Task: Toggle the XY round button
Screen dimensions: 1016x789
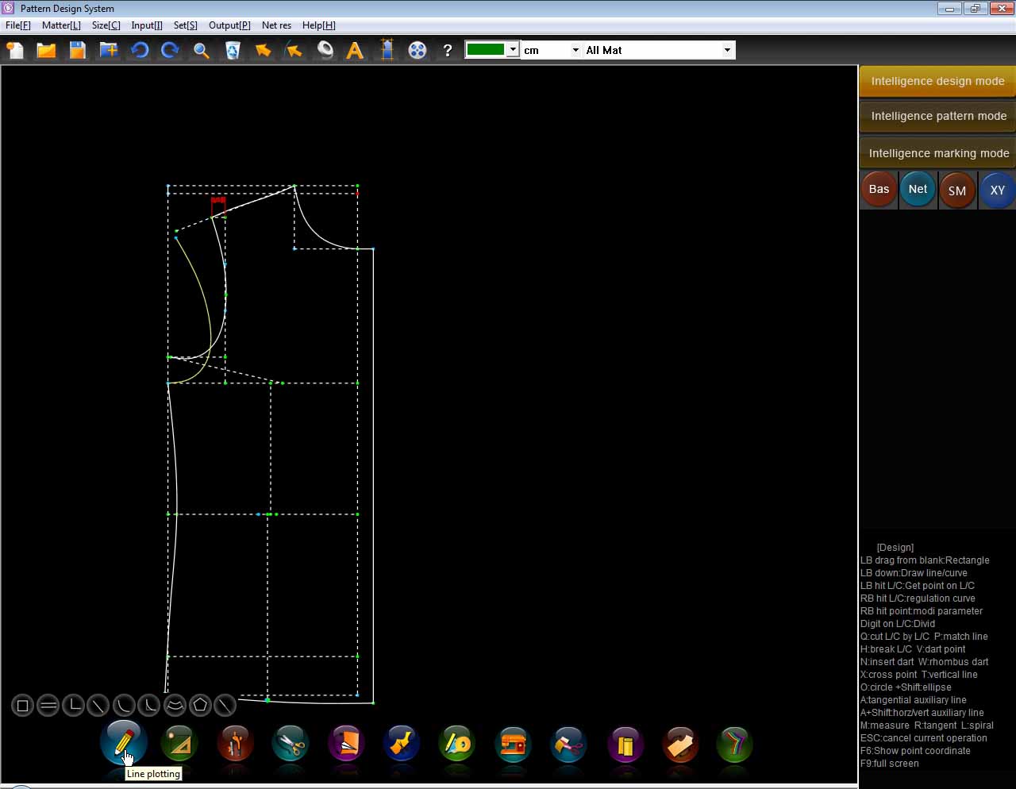Action: pyautogui.click(x=997, y=191)
